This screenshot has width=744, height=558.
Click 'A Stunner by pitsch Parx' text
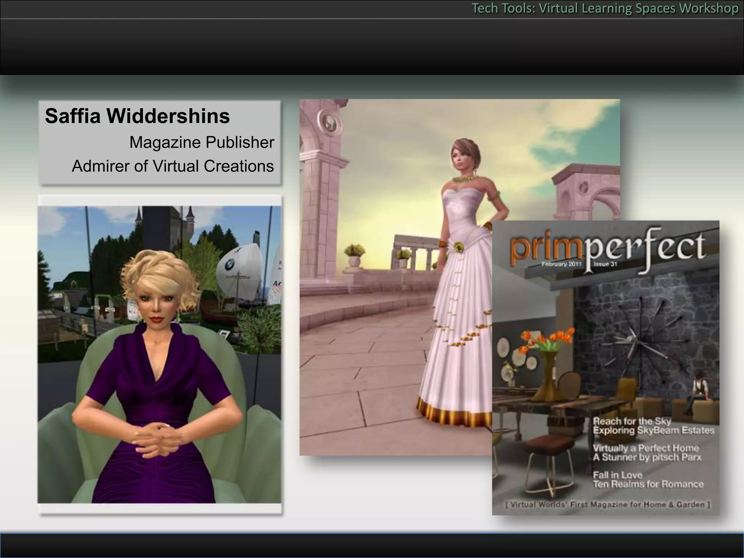[x=647, y=457]
